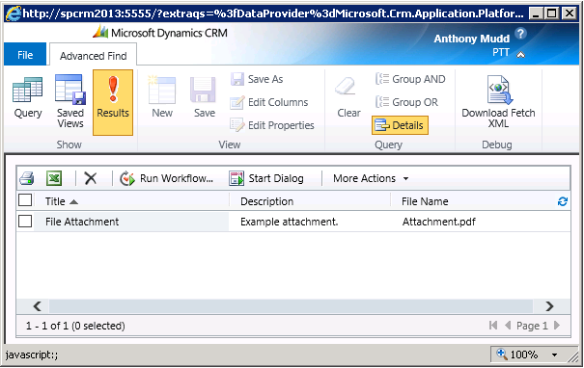Sort by File Name column
Image resolution: width=584 pixels, height=368 pixels.
(425, 201)
